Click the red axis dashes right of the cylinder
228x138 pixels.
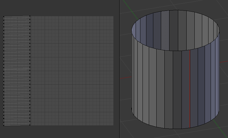(x=224, y=62)
